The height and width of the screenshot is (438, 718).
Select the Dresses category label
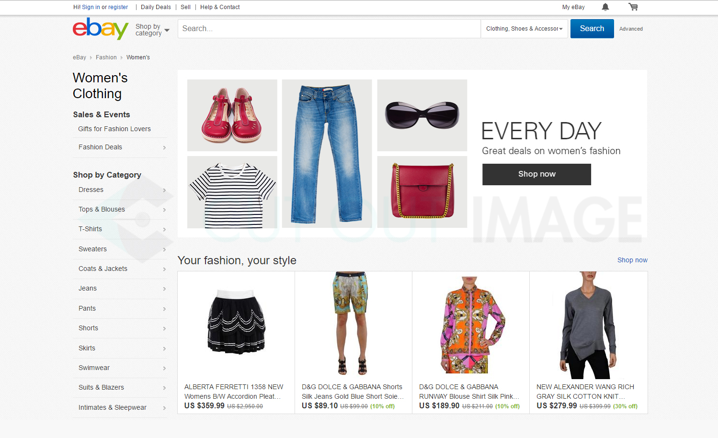click(x=91, y=190)
